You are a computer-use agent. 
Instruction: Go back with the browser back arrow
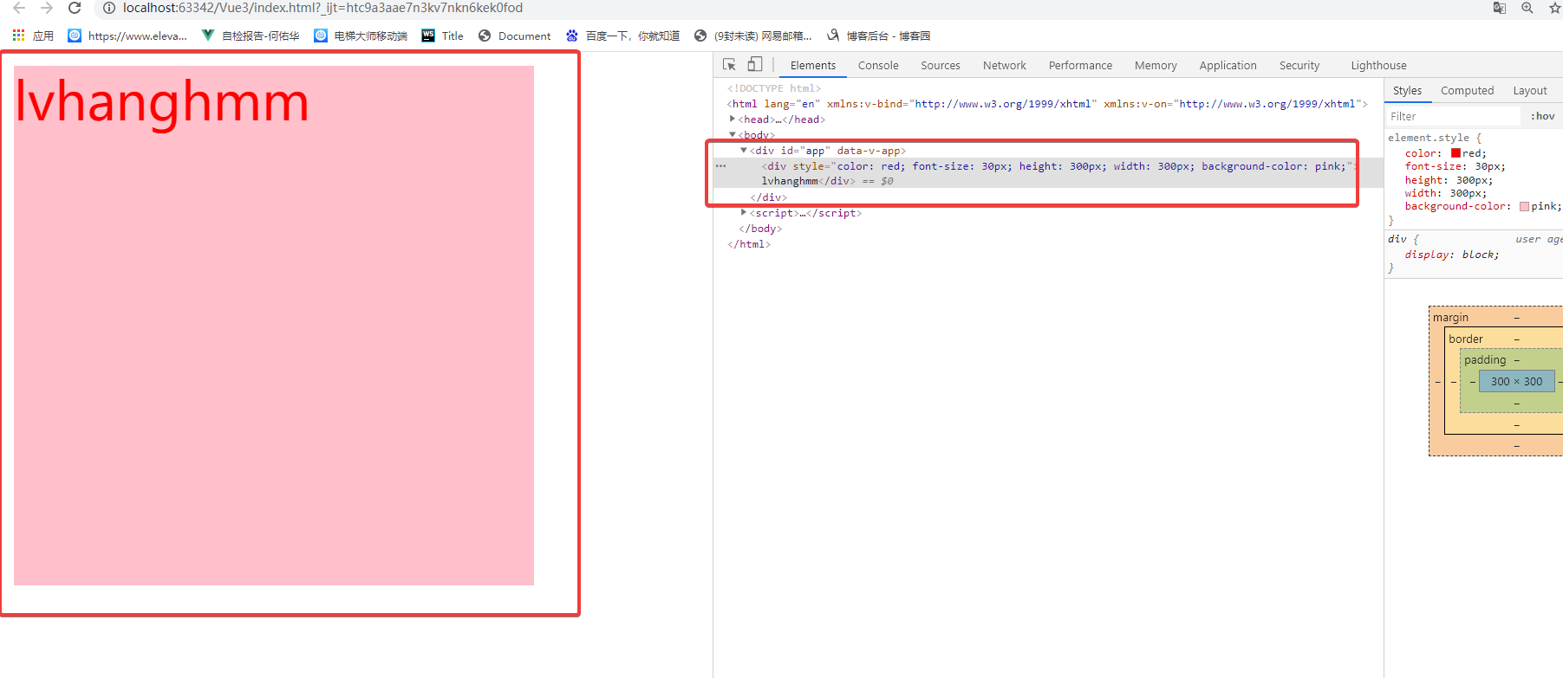(19, 8)
